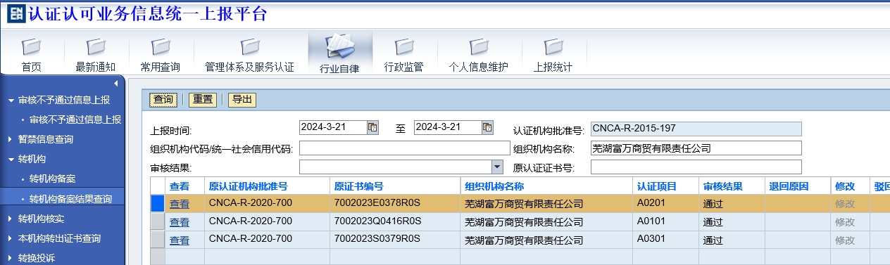The image size is (890, 265).
Task: Collapse the 转机构 tree section
Action: coord(11,160)
